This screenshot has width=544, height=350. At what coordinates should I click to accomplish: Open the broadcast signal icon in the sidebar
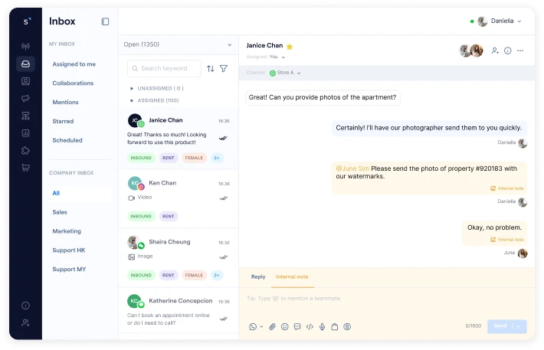pyautogui.click(x=25, y=46)
